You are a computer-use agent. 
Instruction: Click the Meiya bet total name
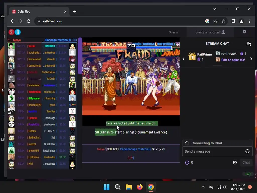[101, 149]
